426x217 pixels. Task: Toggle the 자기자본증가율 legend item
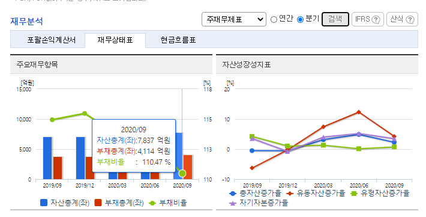click(259, 203)
